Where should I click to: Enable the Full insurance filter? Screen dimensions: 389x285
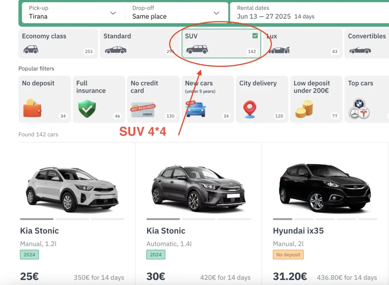99,99
